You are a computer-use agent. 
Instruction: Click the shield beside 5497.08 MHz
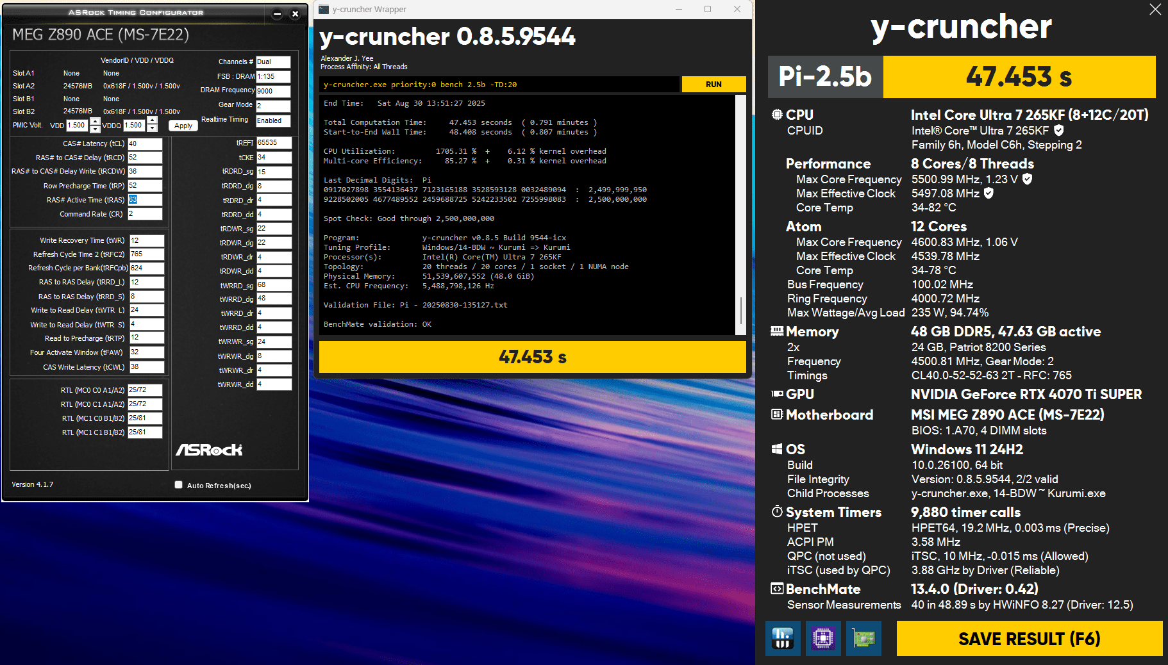(989, 193)
